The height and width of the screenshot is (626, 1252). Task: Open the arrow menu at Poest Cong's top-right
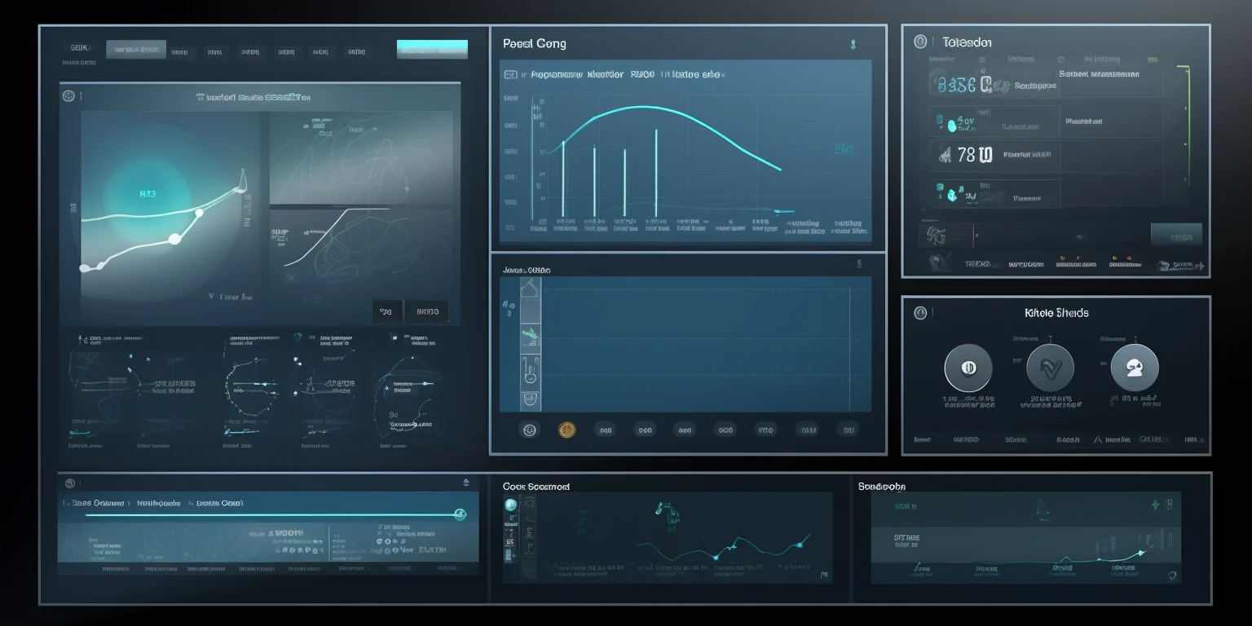[853, 45]
